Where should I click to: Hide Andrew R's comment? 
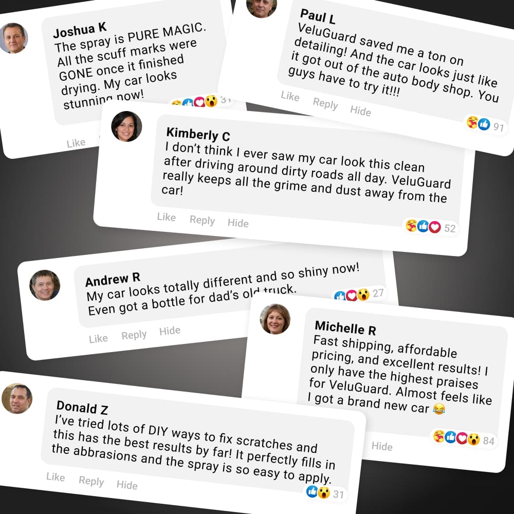pyautogui.click(x=170, y=331)
